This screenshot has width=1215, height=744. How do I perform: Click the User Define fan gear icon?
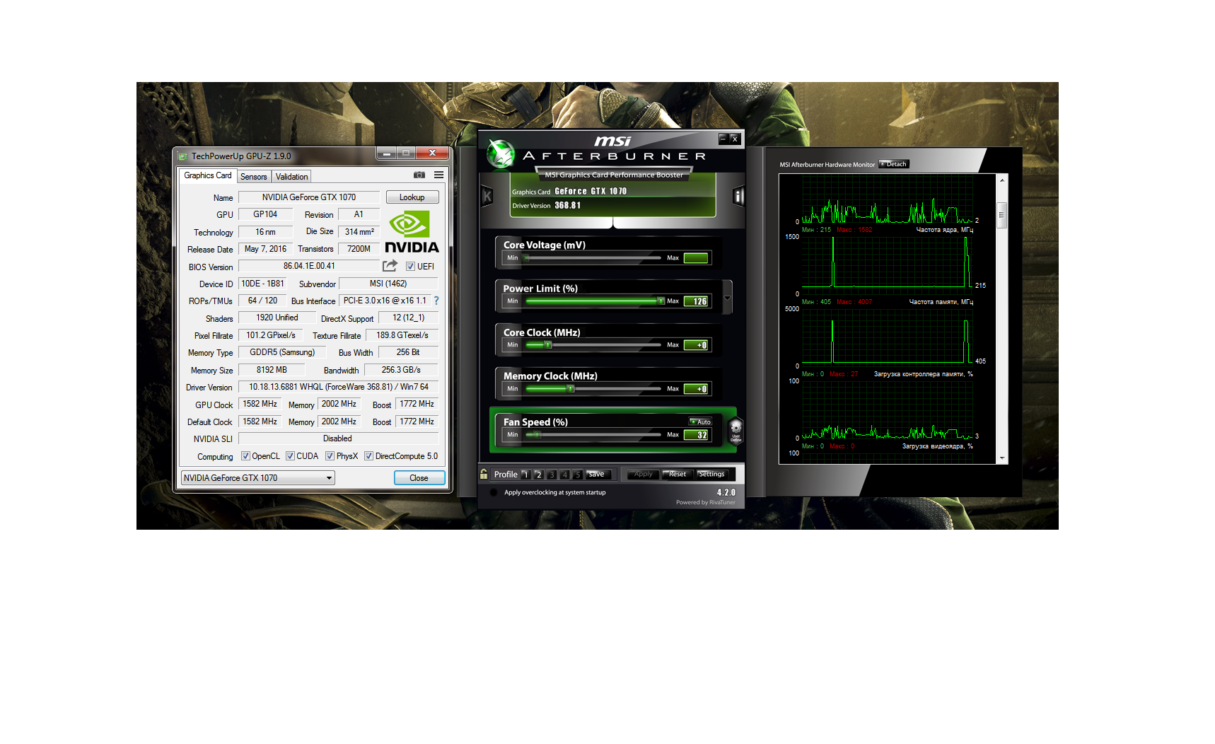coord(736,429)
